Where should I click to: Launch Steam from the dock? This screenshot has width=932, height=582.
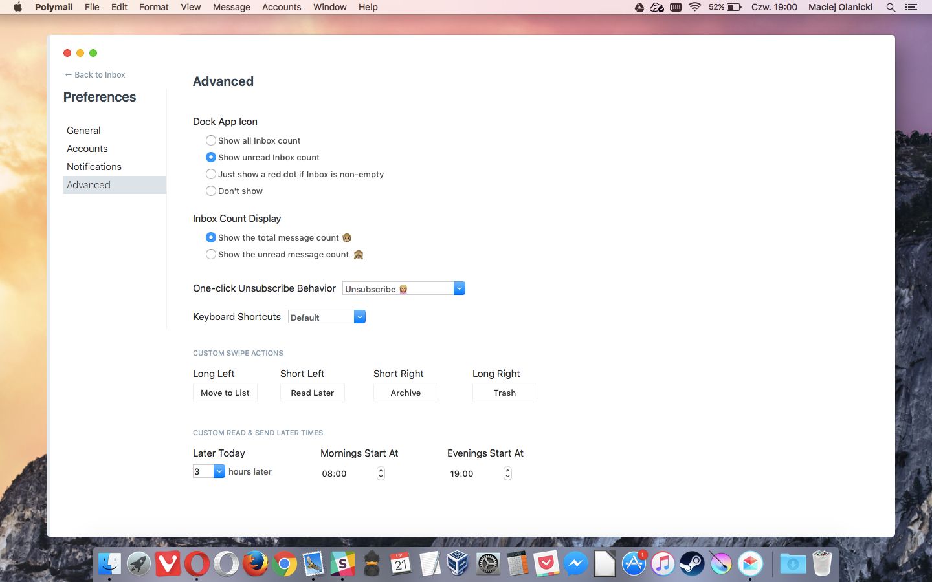(x=692, y=564)
